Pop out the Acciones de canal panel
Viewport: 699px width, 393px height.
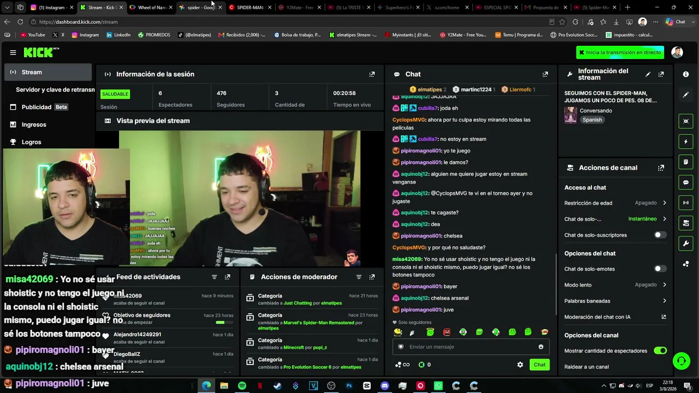tap(661, 168)
